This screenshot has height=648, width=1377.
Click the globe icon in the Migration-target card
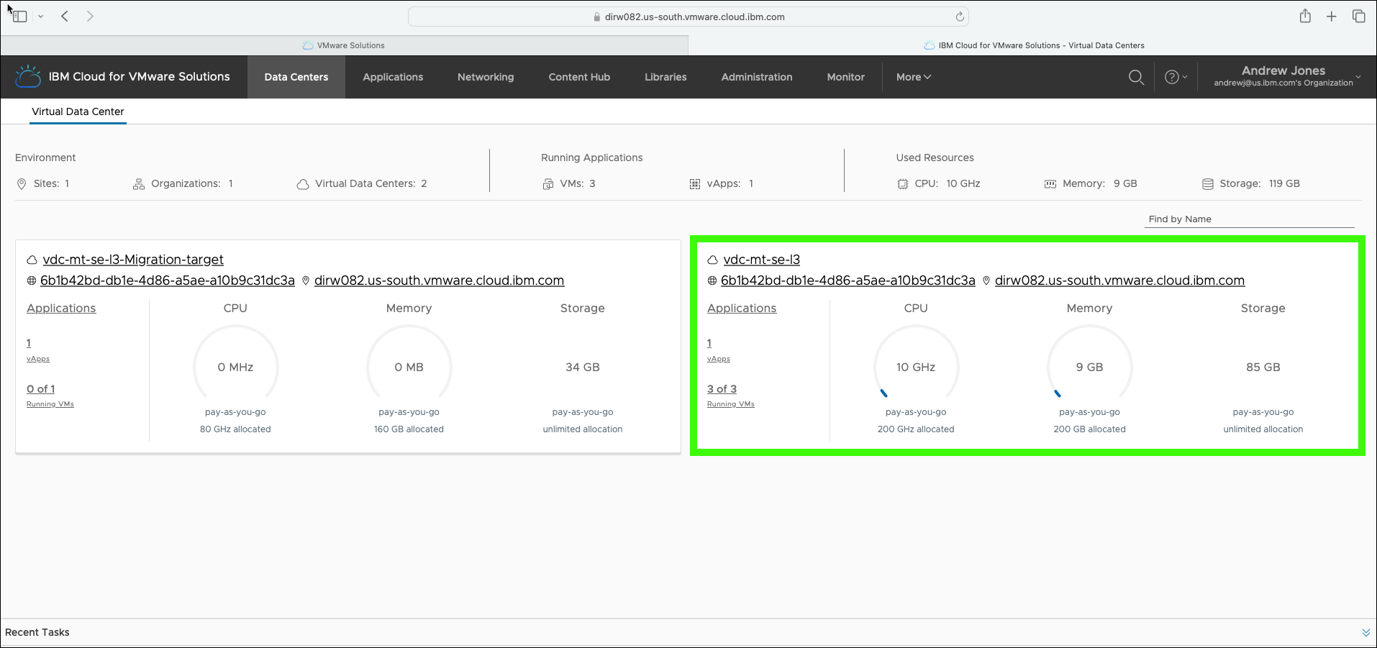click(32, 280)
